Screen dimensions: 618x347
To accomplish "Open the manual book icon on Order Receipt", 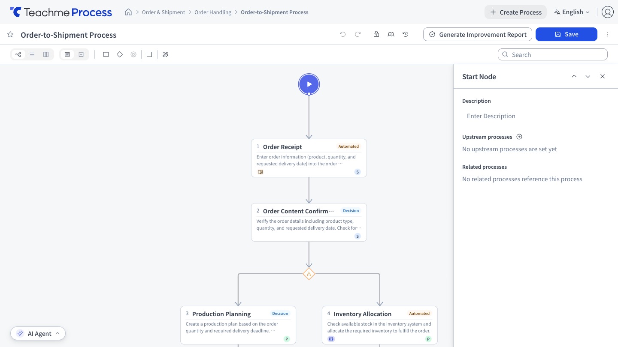I will coord(260,172).
